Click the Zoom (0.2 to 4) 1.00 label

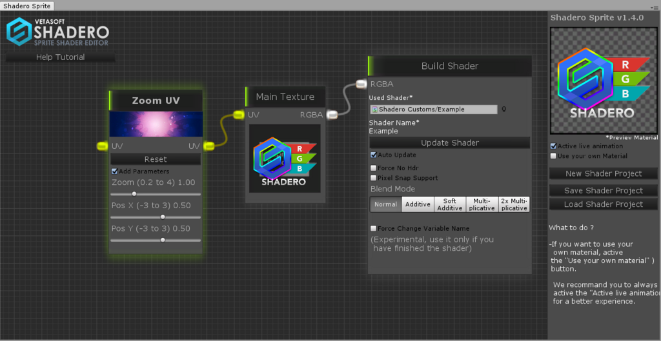coord(154,182)
